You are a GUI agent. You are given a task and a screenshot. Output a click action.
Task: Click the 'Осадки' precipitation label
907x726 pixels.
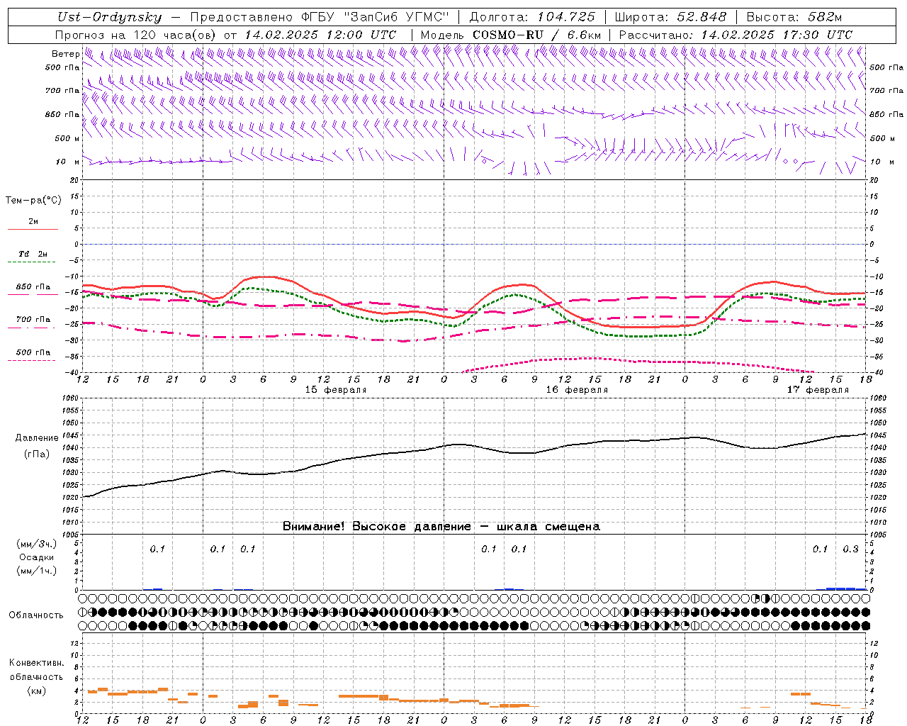click(x=37, y=557)
